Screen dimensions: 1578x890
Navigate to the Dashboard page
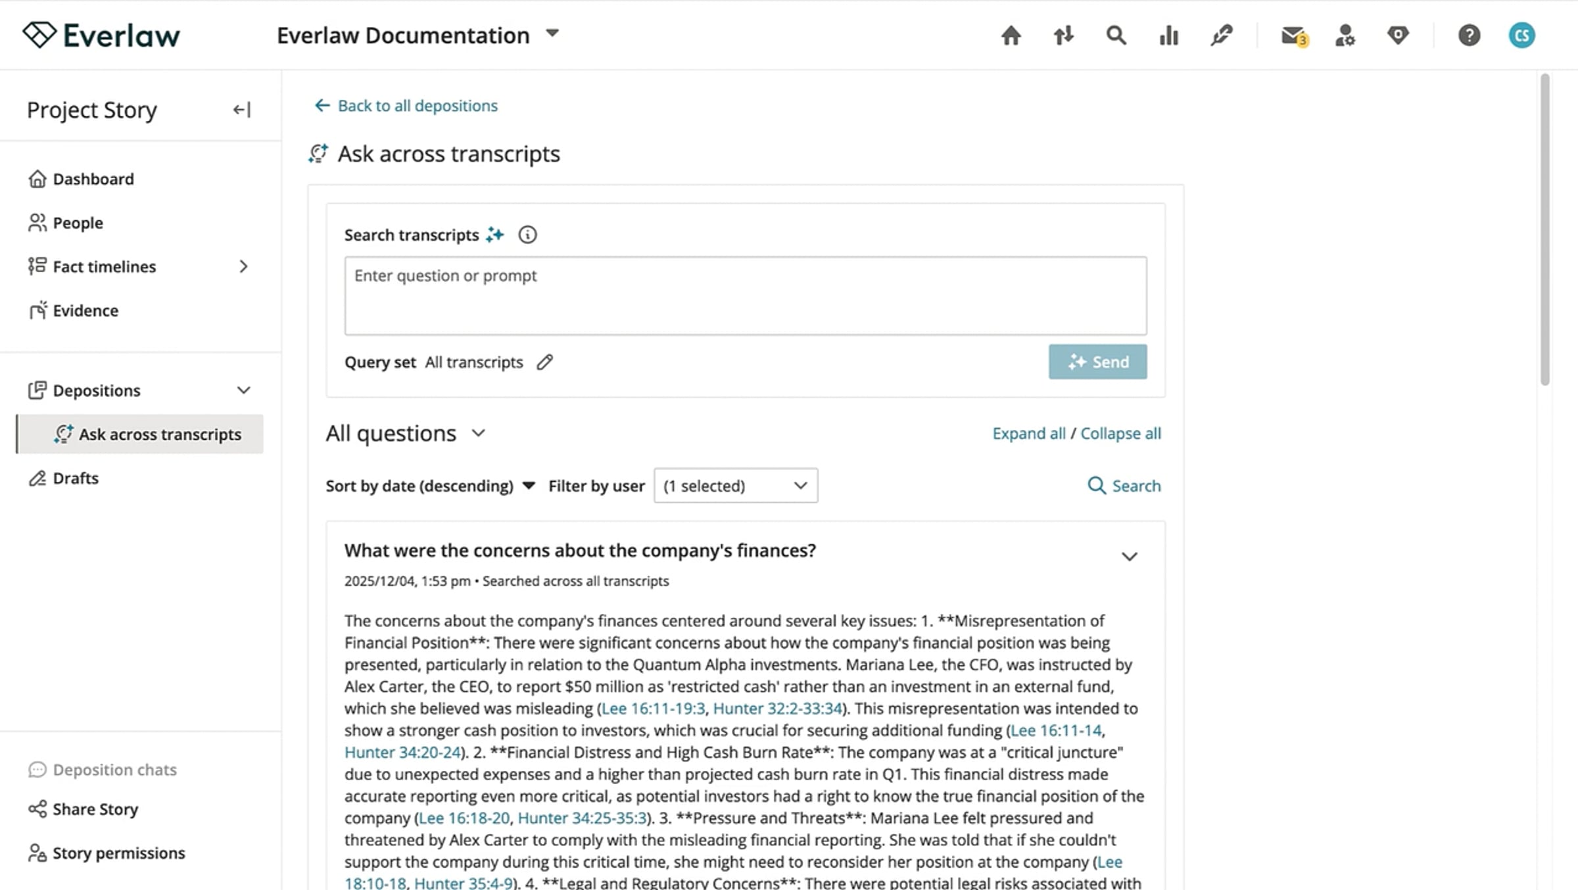(x=93, y=179)
